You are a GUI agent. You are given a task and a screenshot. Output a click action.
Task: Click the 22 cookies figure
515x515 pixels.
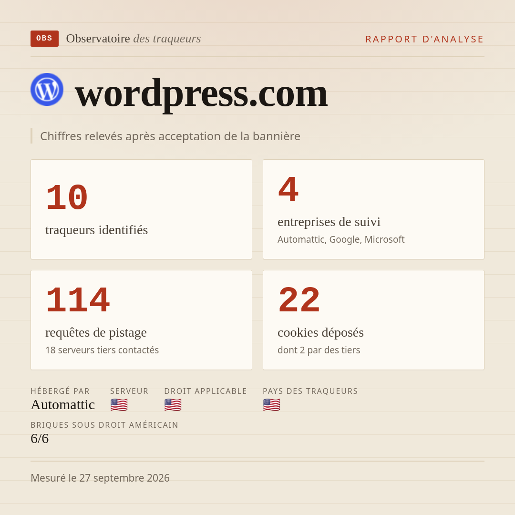pos(299,300)
